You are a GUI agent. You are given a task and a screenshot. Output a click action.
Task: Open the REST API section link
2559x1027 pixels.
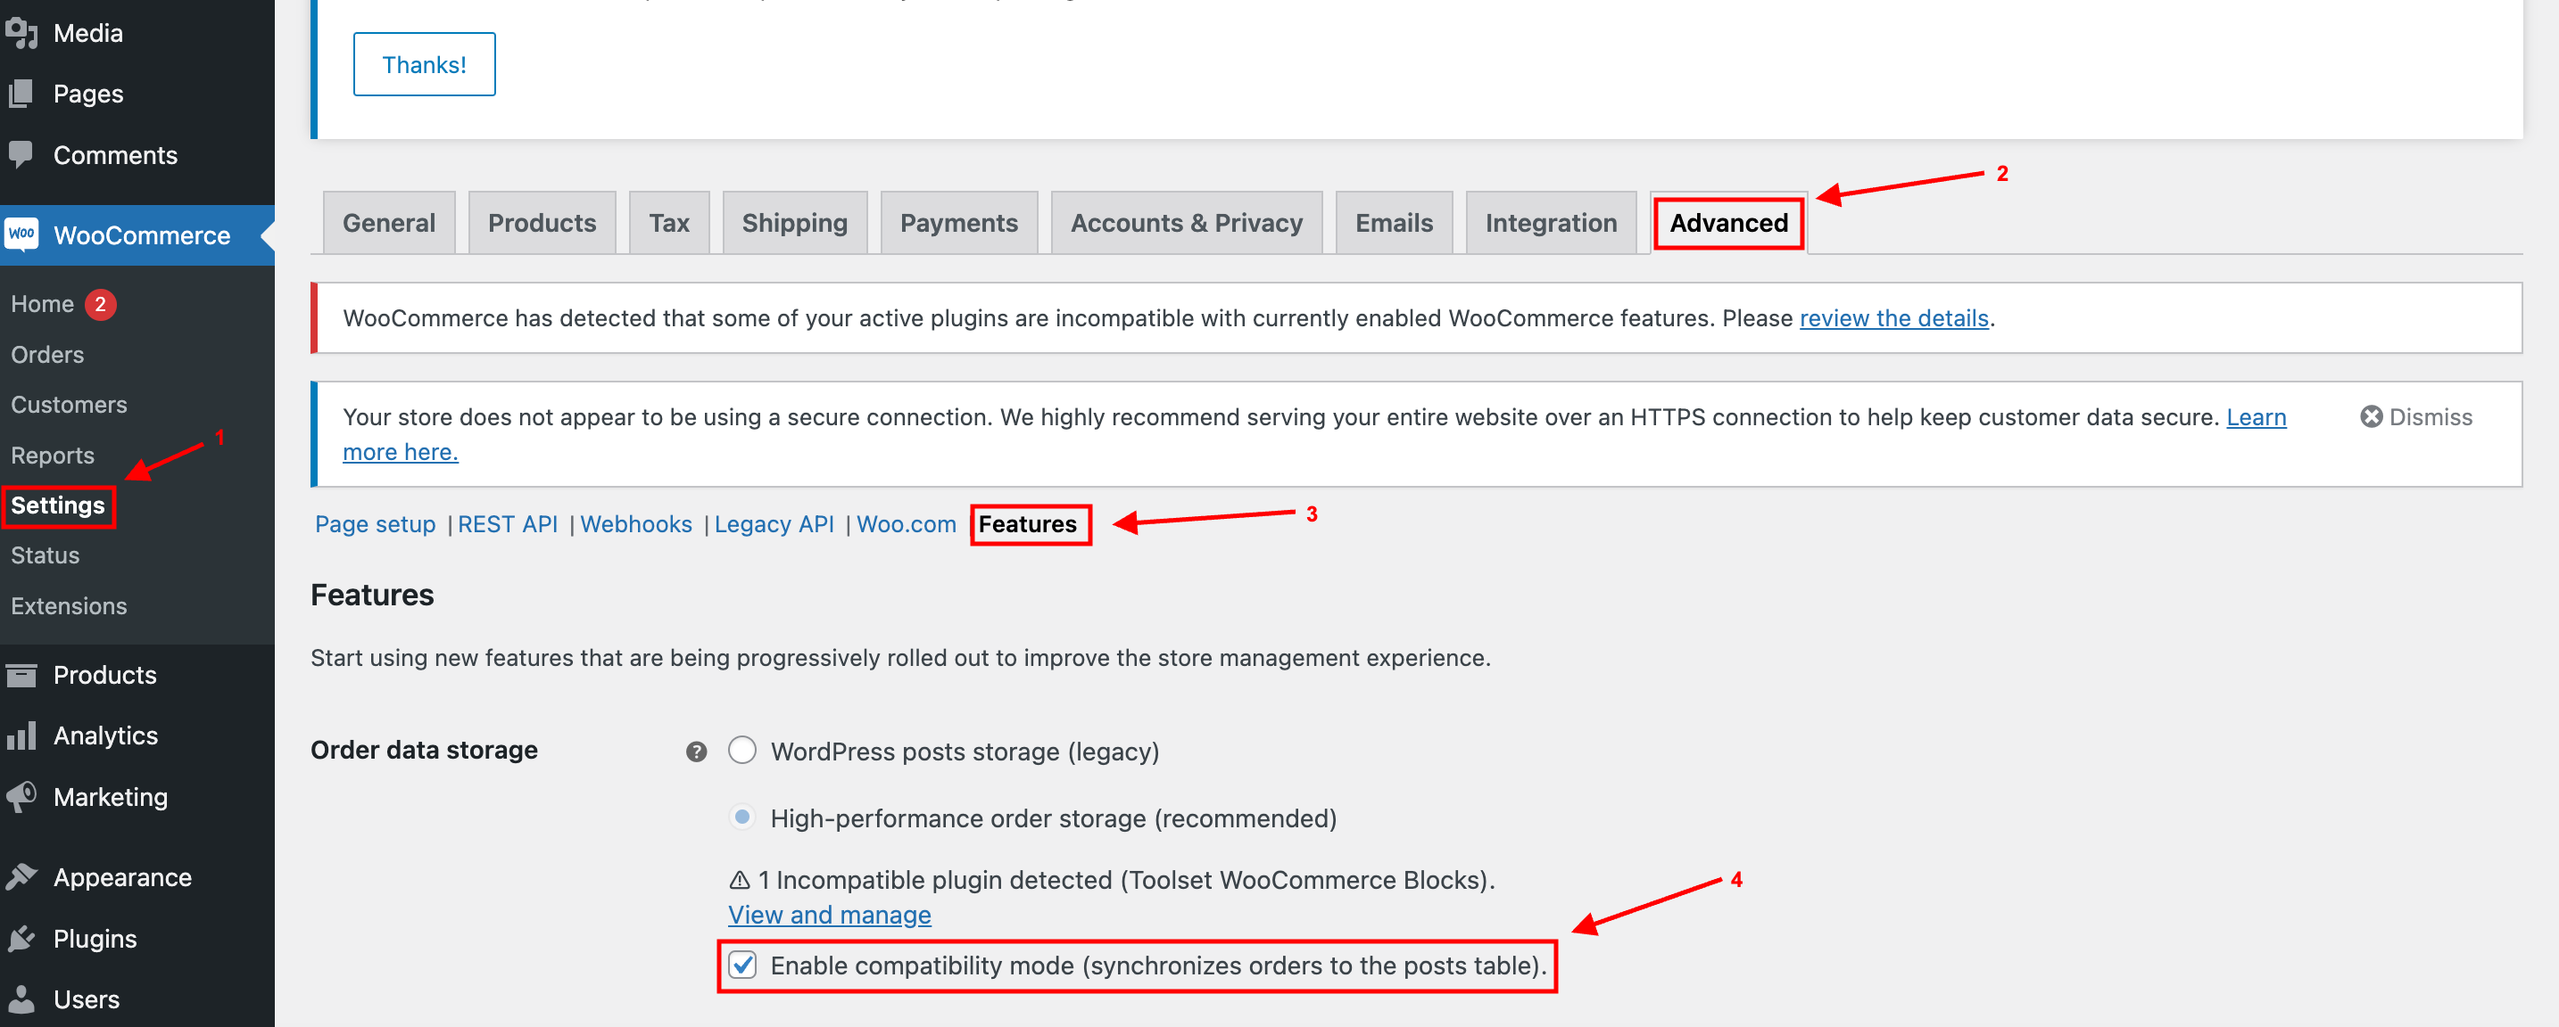click(508, 525)
